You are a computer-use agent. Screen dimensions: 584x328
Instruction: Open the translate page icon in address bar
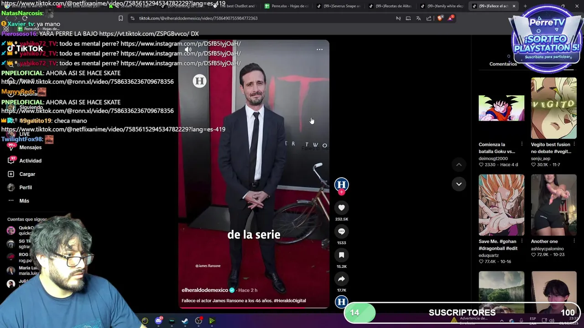418,18
